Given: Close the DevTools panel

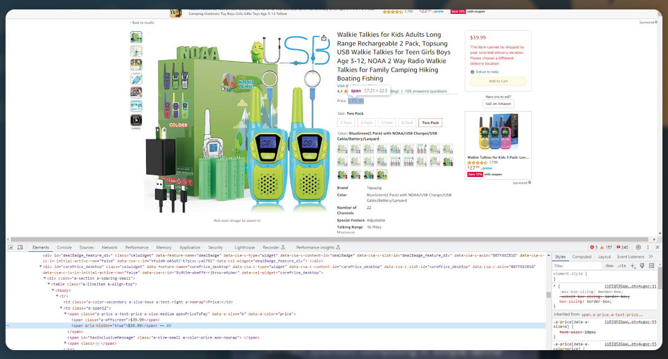Looking at the screenshot, I should [657, 247].
